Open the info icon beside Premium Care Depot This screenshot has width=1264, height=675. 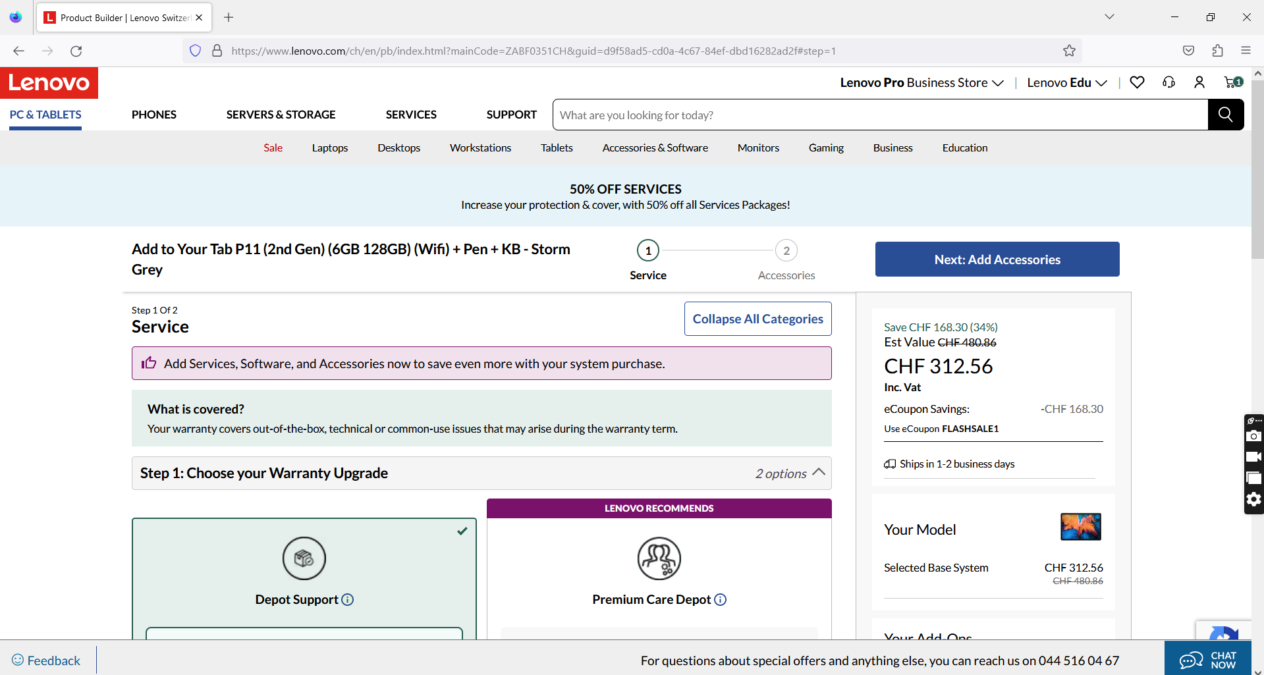tap(721, 600)
